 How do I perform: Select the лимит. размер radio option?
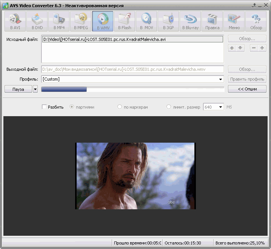click(x=168, y=107)
